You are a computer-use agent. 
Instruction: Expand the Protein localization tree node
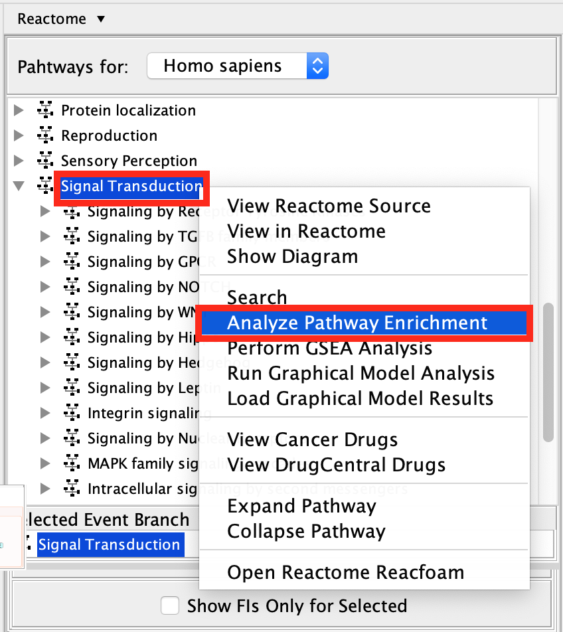pos(19,111)
